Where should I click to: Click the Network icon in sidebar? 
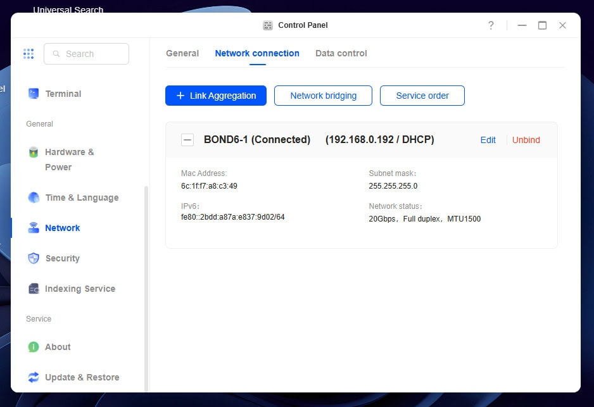34,228
